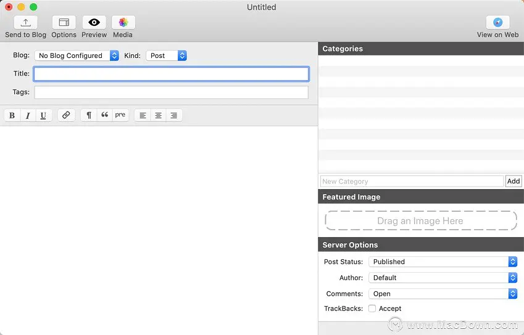Zoom the window with the green button
Screen dimensions: 524x335
(x=33, y=7)
